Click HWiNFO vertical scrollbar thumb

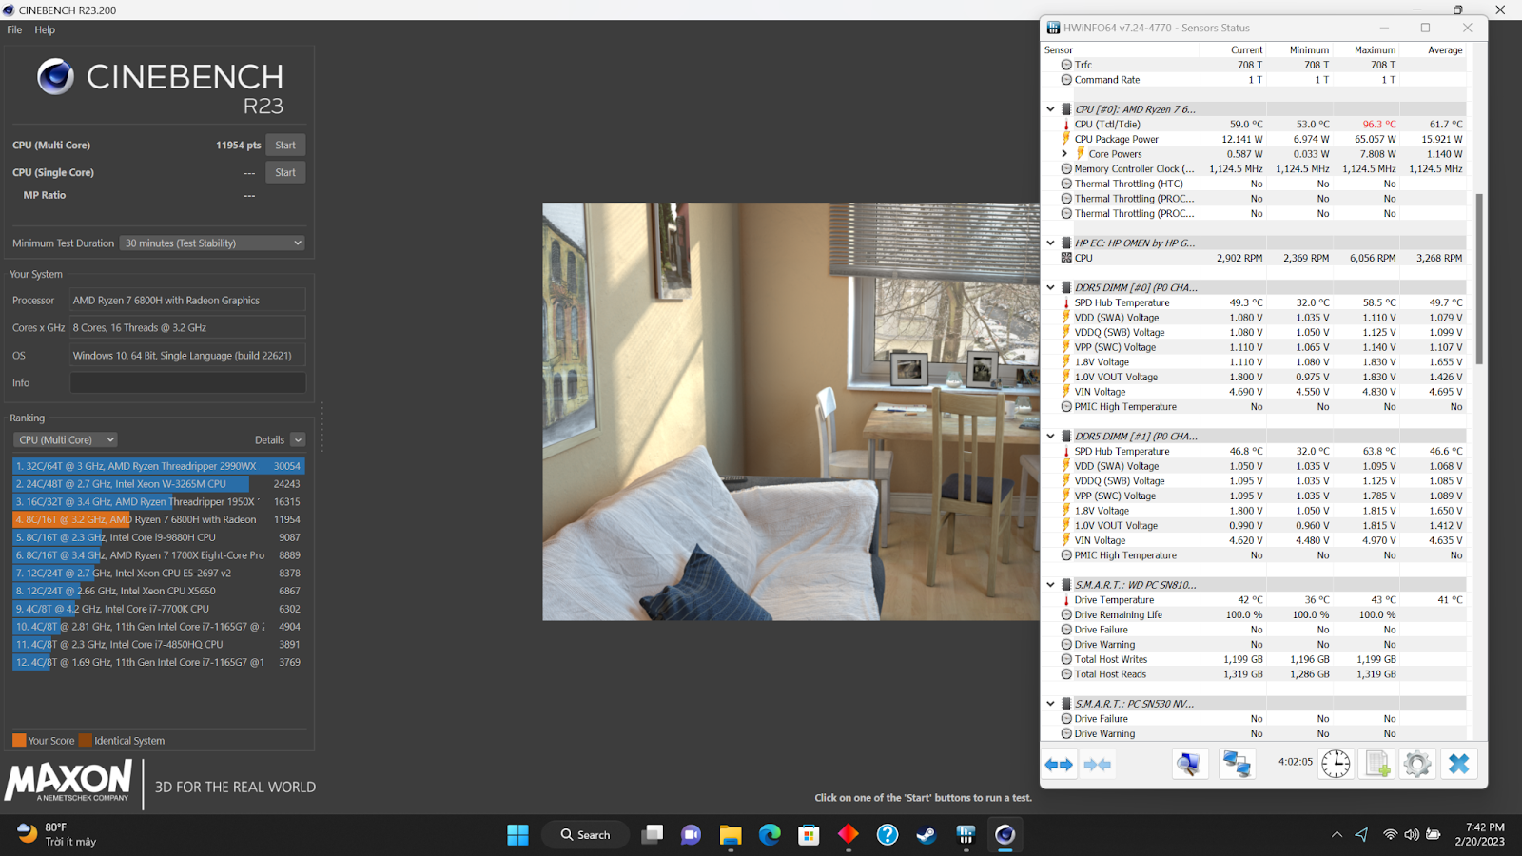coord(1479,279)
